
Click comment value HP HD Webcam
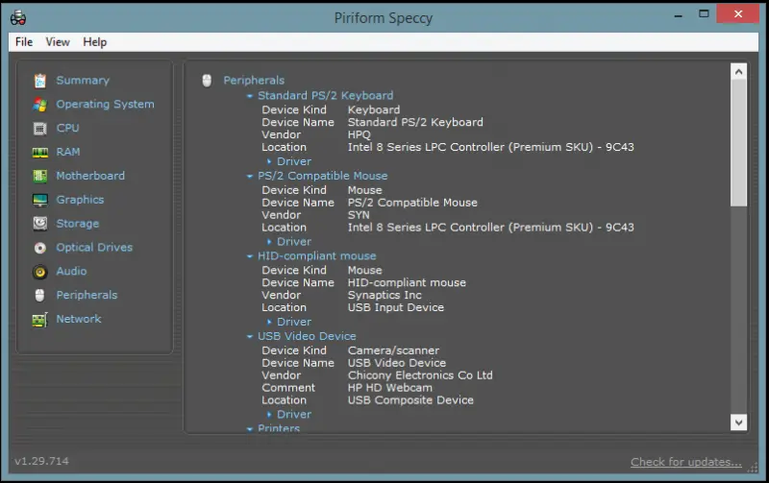(x=390, y=388)
